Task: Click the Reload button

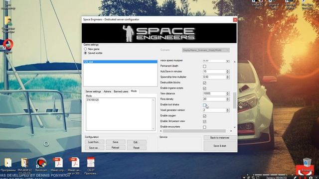Action: (x=115, y=148)
